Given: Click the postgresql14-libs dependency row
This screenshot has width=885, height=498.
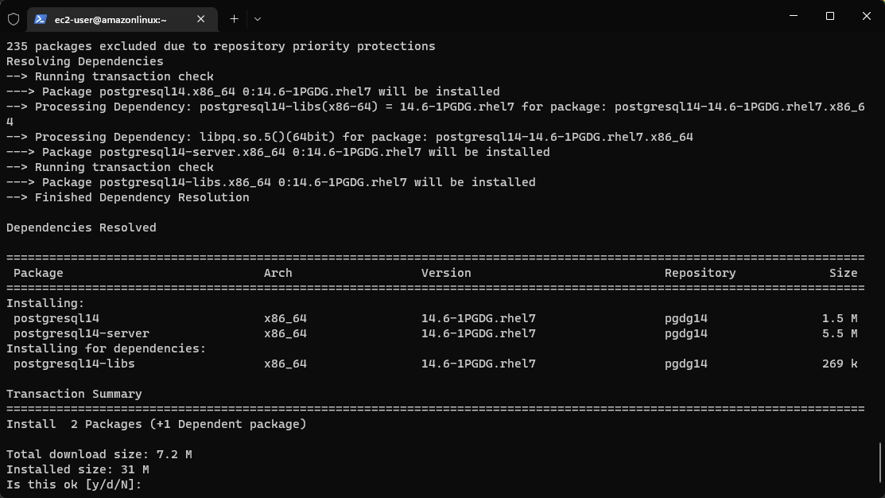Looking at the screenshot, I should pyautogui.click(x=72, y=364).
